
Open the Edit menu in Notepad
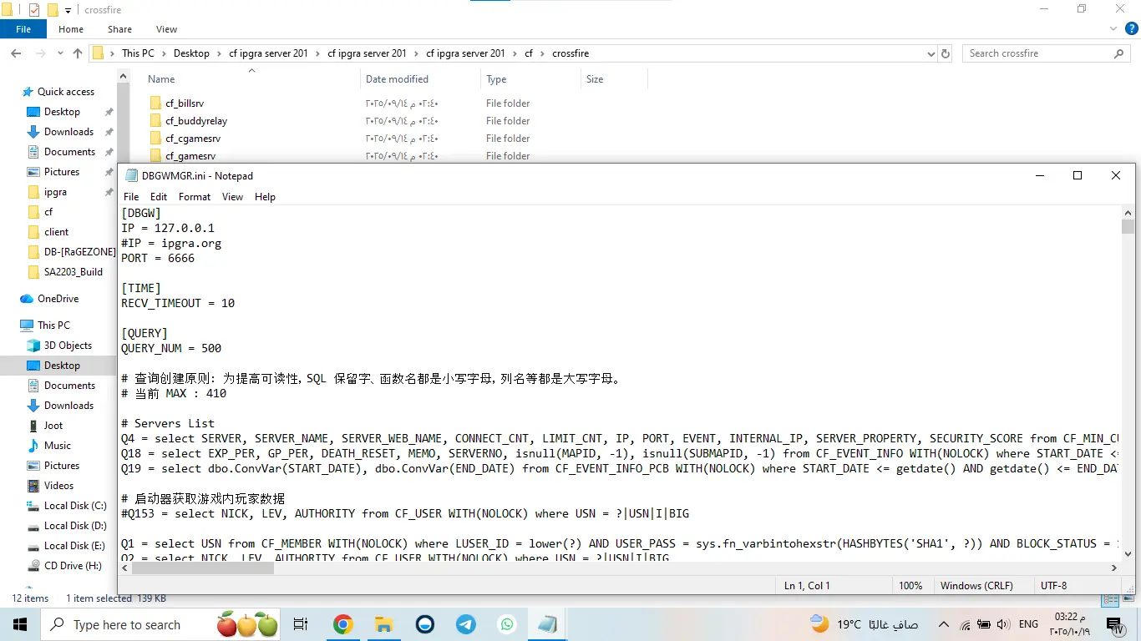click(159, 197)
